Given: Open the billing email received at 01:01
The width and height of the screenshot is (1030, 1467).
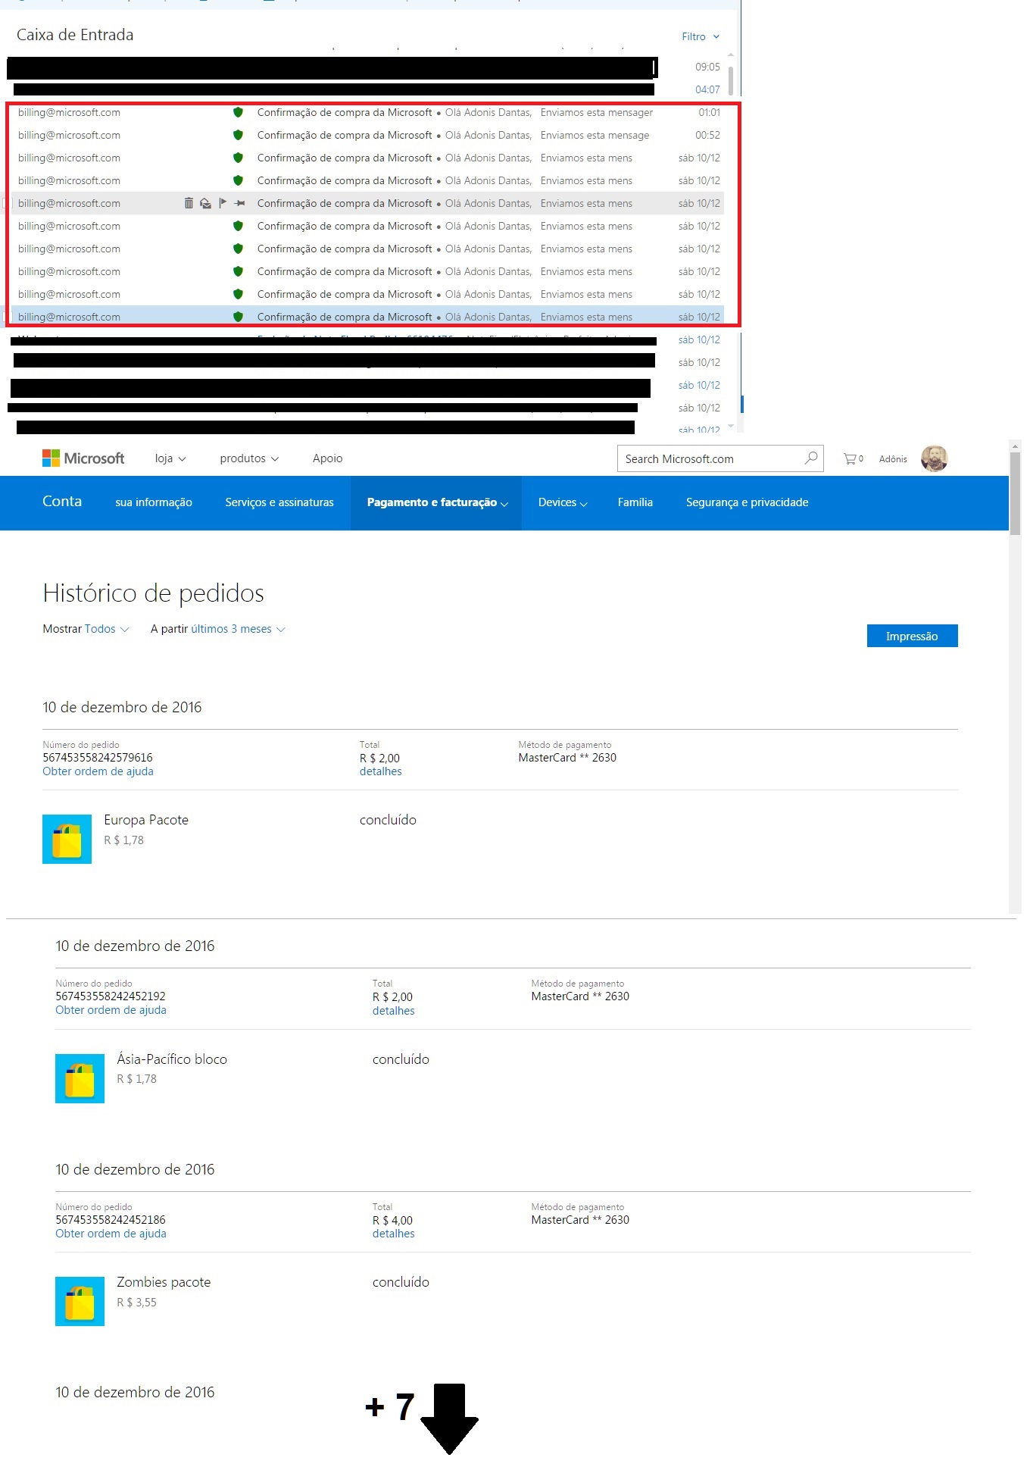Looking at the screenshot, I should pyautogui.click(x=368, y=112).
